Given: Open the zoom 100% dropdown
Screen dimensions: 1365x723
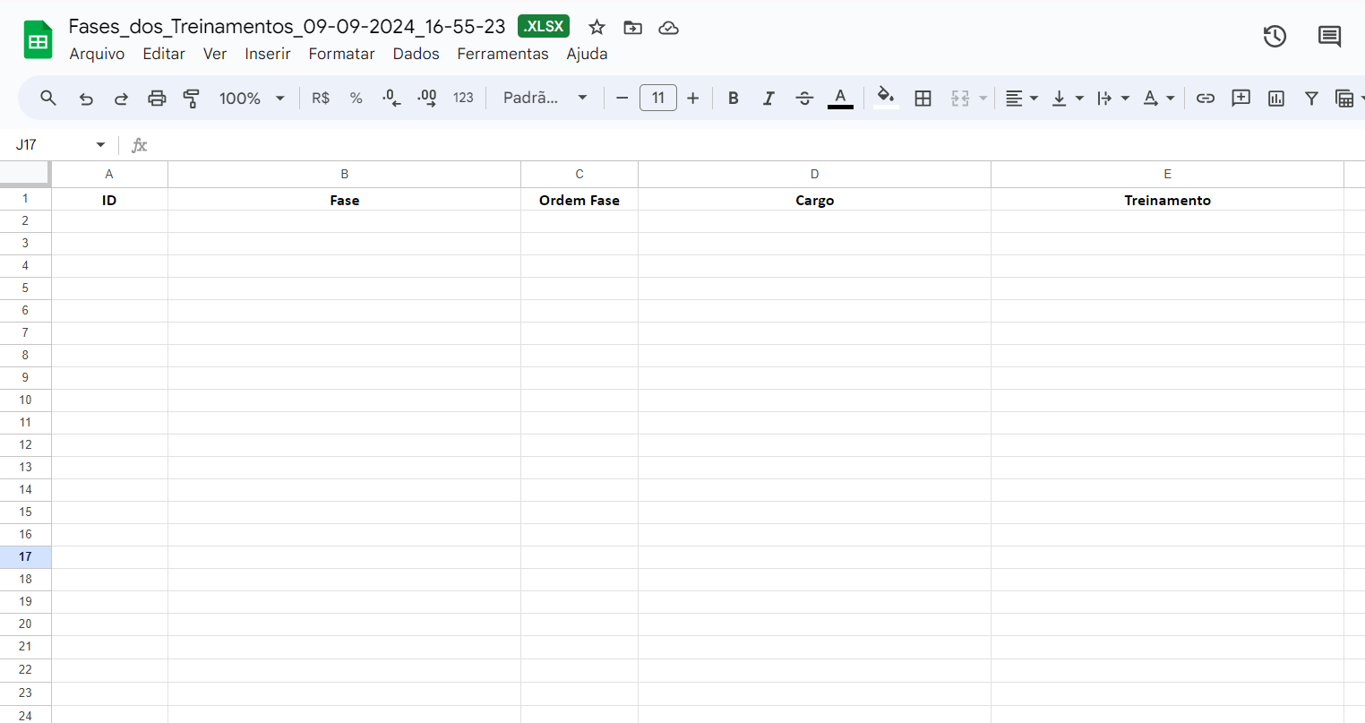Looking at the screenshot, I should point(252,98).
